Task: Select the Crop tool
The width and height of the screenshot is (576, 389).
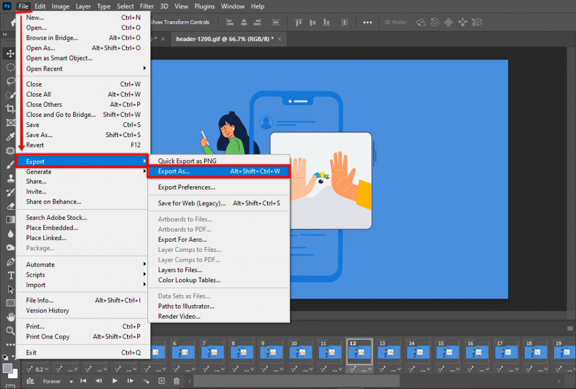Action: (x=10, y=108)
